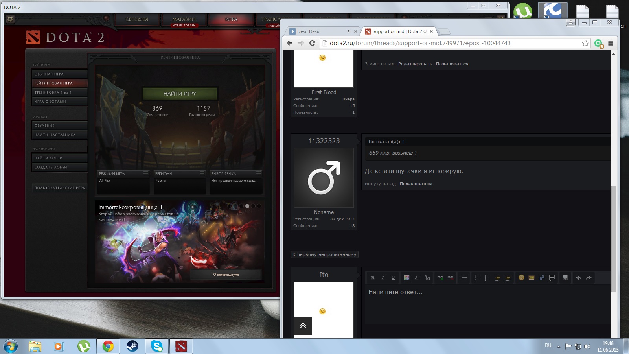The image size is (629, 354).
Task: Go back in Chrome
Action: point(290,43)
